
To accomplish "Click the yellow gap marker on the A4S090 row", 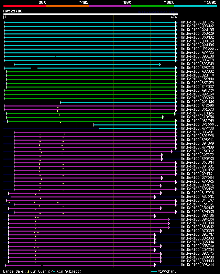I will [x=58, y=107].
